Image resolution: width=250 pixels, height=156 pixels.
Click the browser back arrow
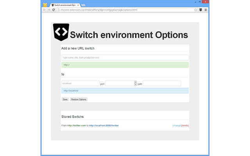coord(45,10)
